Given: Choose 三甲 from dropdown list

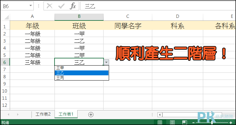Looking at the screenshot, I should pos(81,68).
